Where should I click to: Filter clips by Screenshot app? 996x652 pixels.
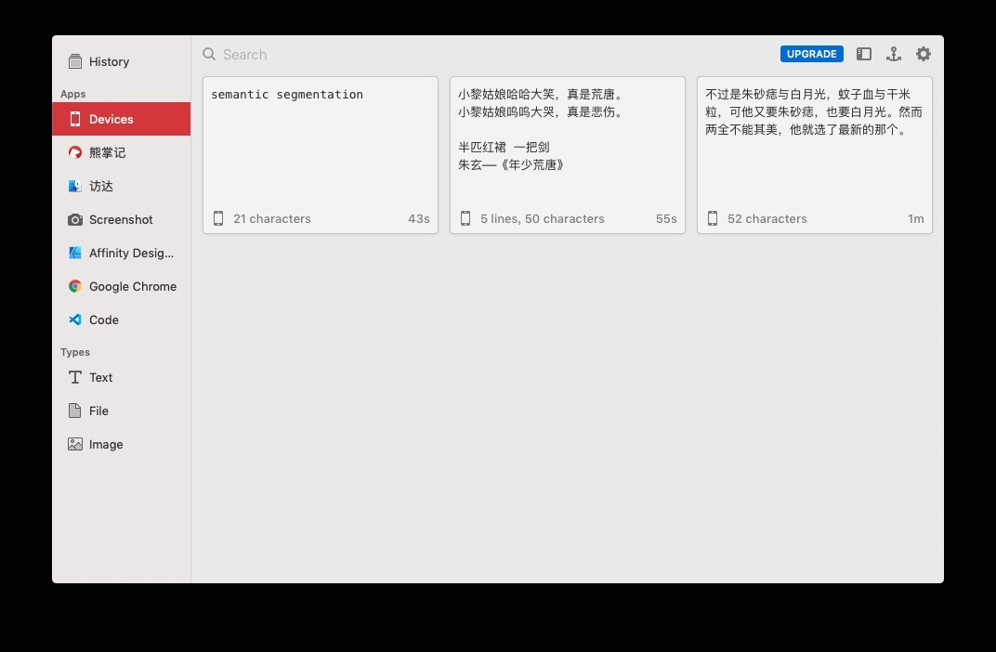(x=122, y=220)
